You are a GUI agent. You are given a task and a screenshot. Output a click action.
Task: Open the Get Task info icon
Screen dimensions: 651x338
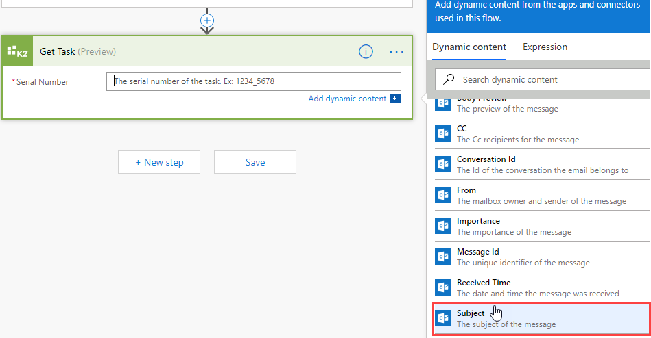366,51
